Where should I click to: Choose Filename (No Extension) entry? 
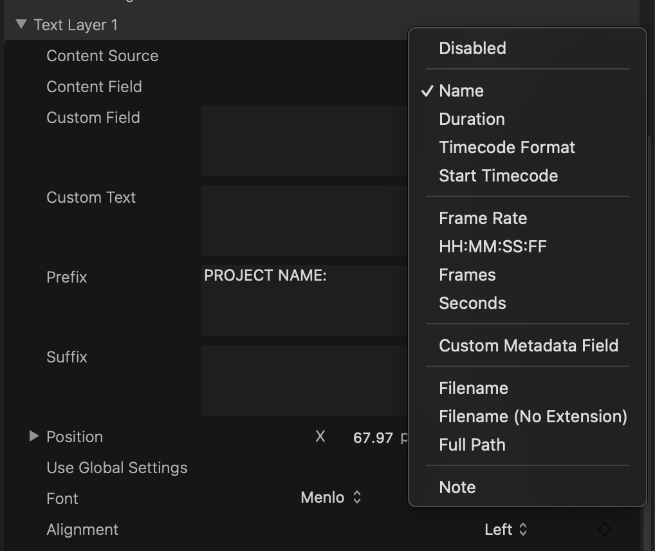(x=533, y=416)
